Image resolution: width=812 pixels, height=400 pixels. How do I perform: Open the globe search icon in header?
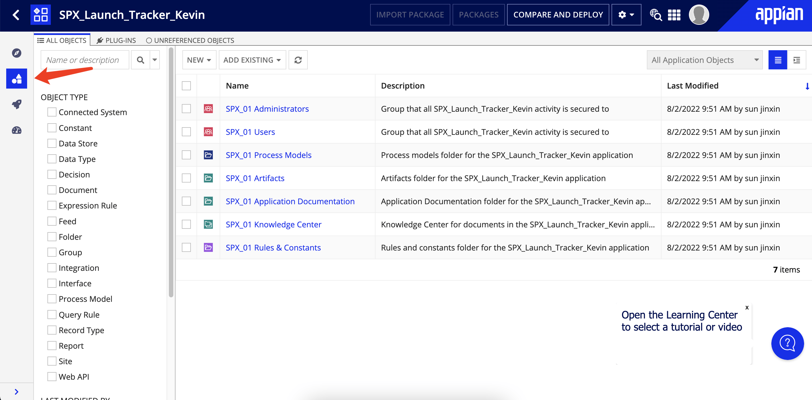click(656, 15)
